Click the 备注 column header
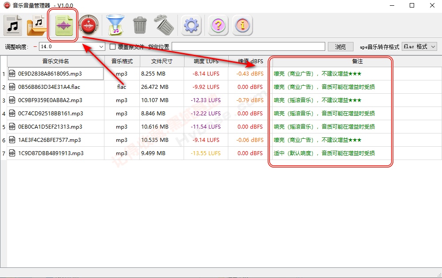Image resolution: width=442 pixels, height=278 pixels. (357, 61)
